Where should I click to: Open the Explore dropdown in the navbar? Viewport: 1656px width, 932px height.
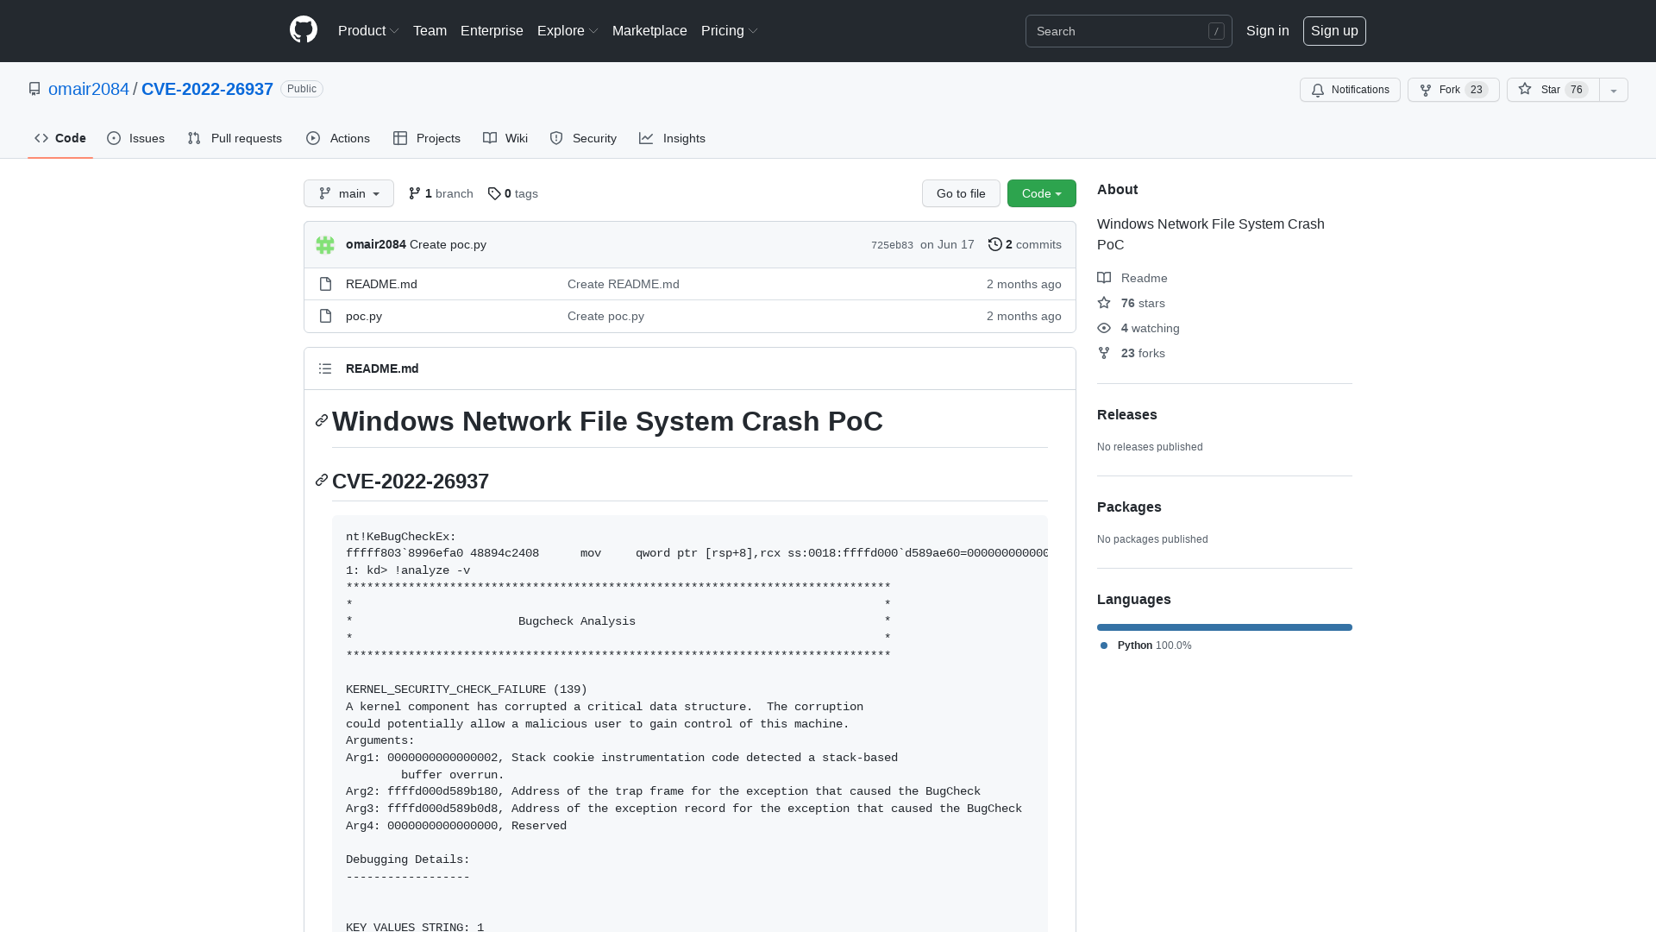point(567,31)
